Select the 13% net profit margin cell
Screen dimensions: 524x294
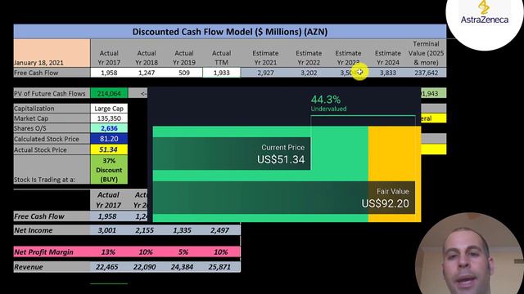pyautogui.click(x=108, y=252)
